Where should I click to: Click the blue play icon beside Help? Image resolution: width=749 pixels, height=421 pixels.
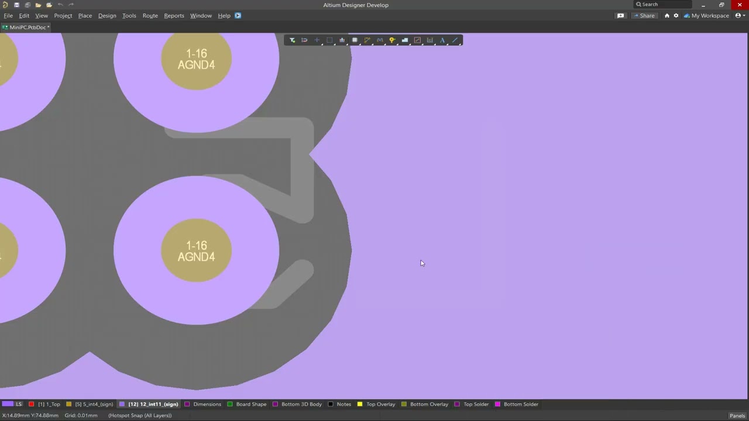pyautogui.click(x=238, y=15)
